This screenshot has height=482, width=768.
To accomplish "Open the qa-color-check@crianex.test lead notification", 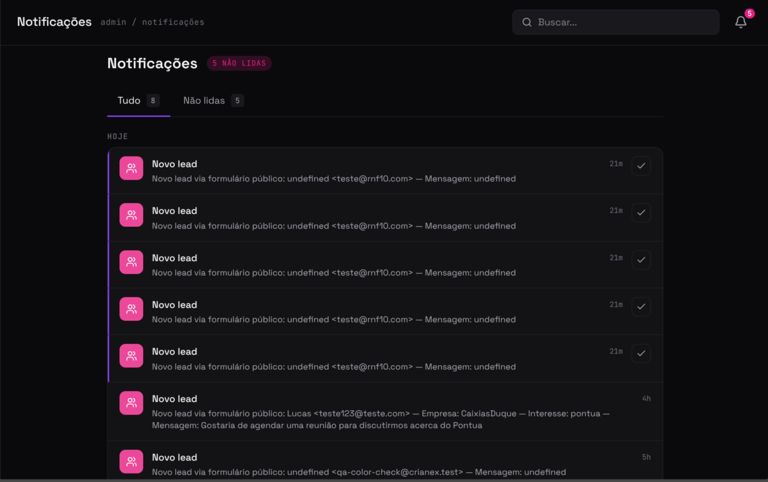I will coord(385,460).
